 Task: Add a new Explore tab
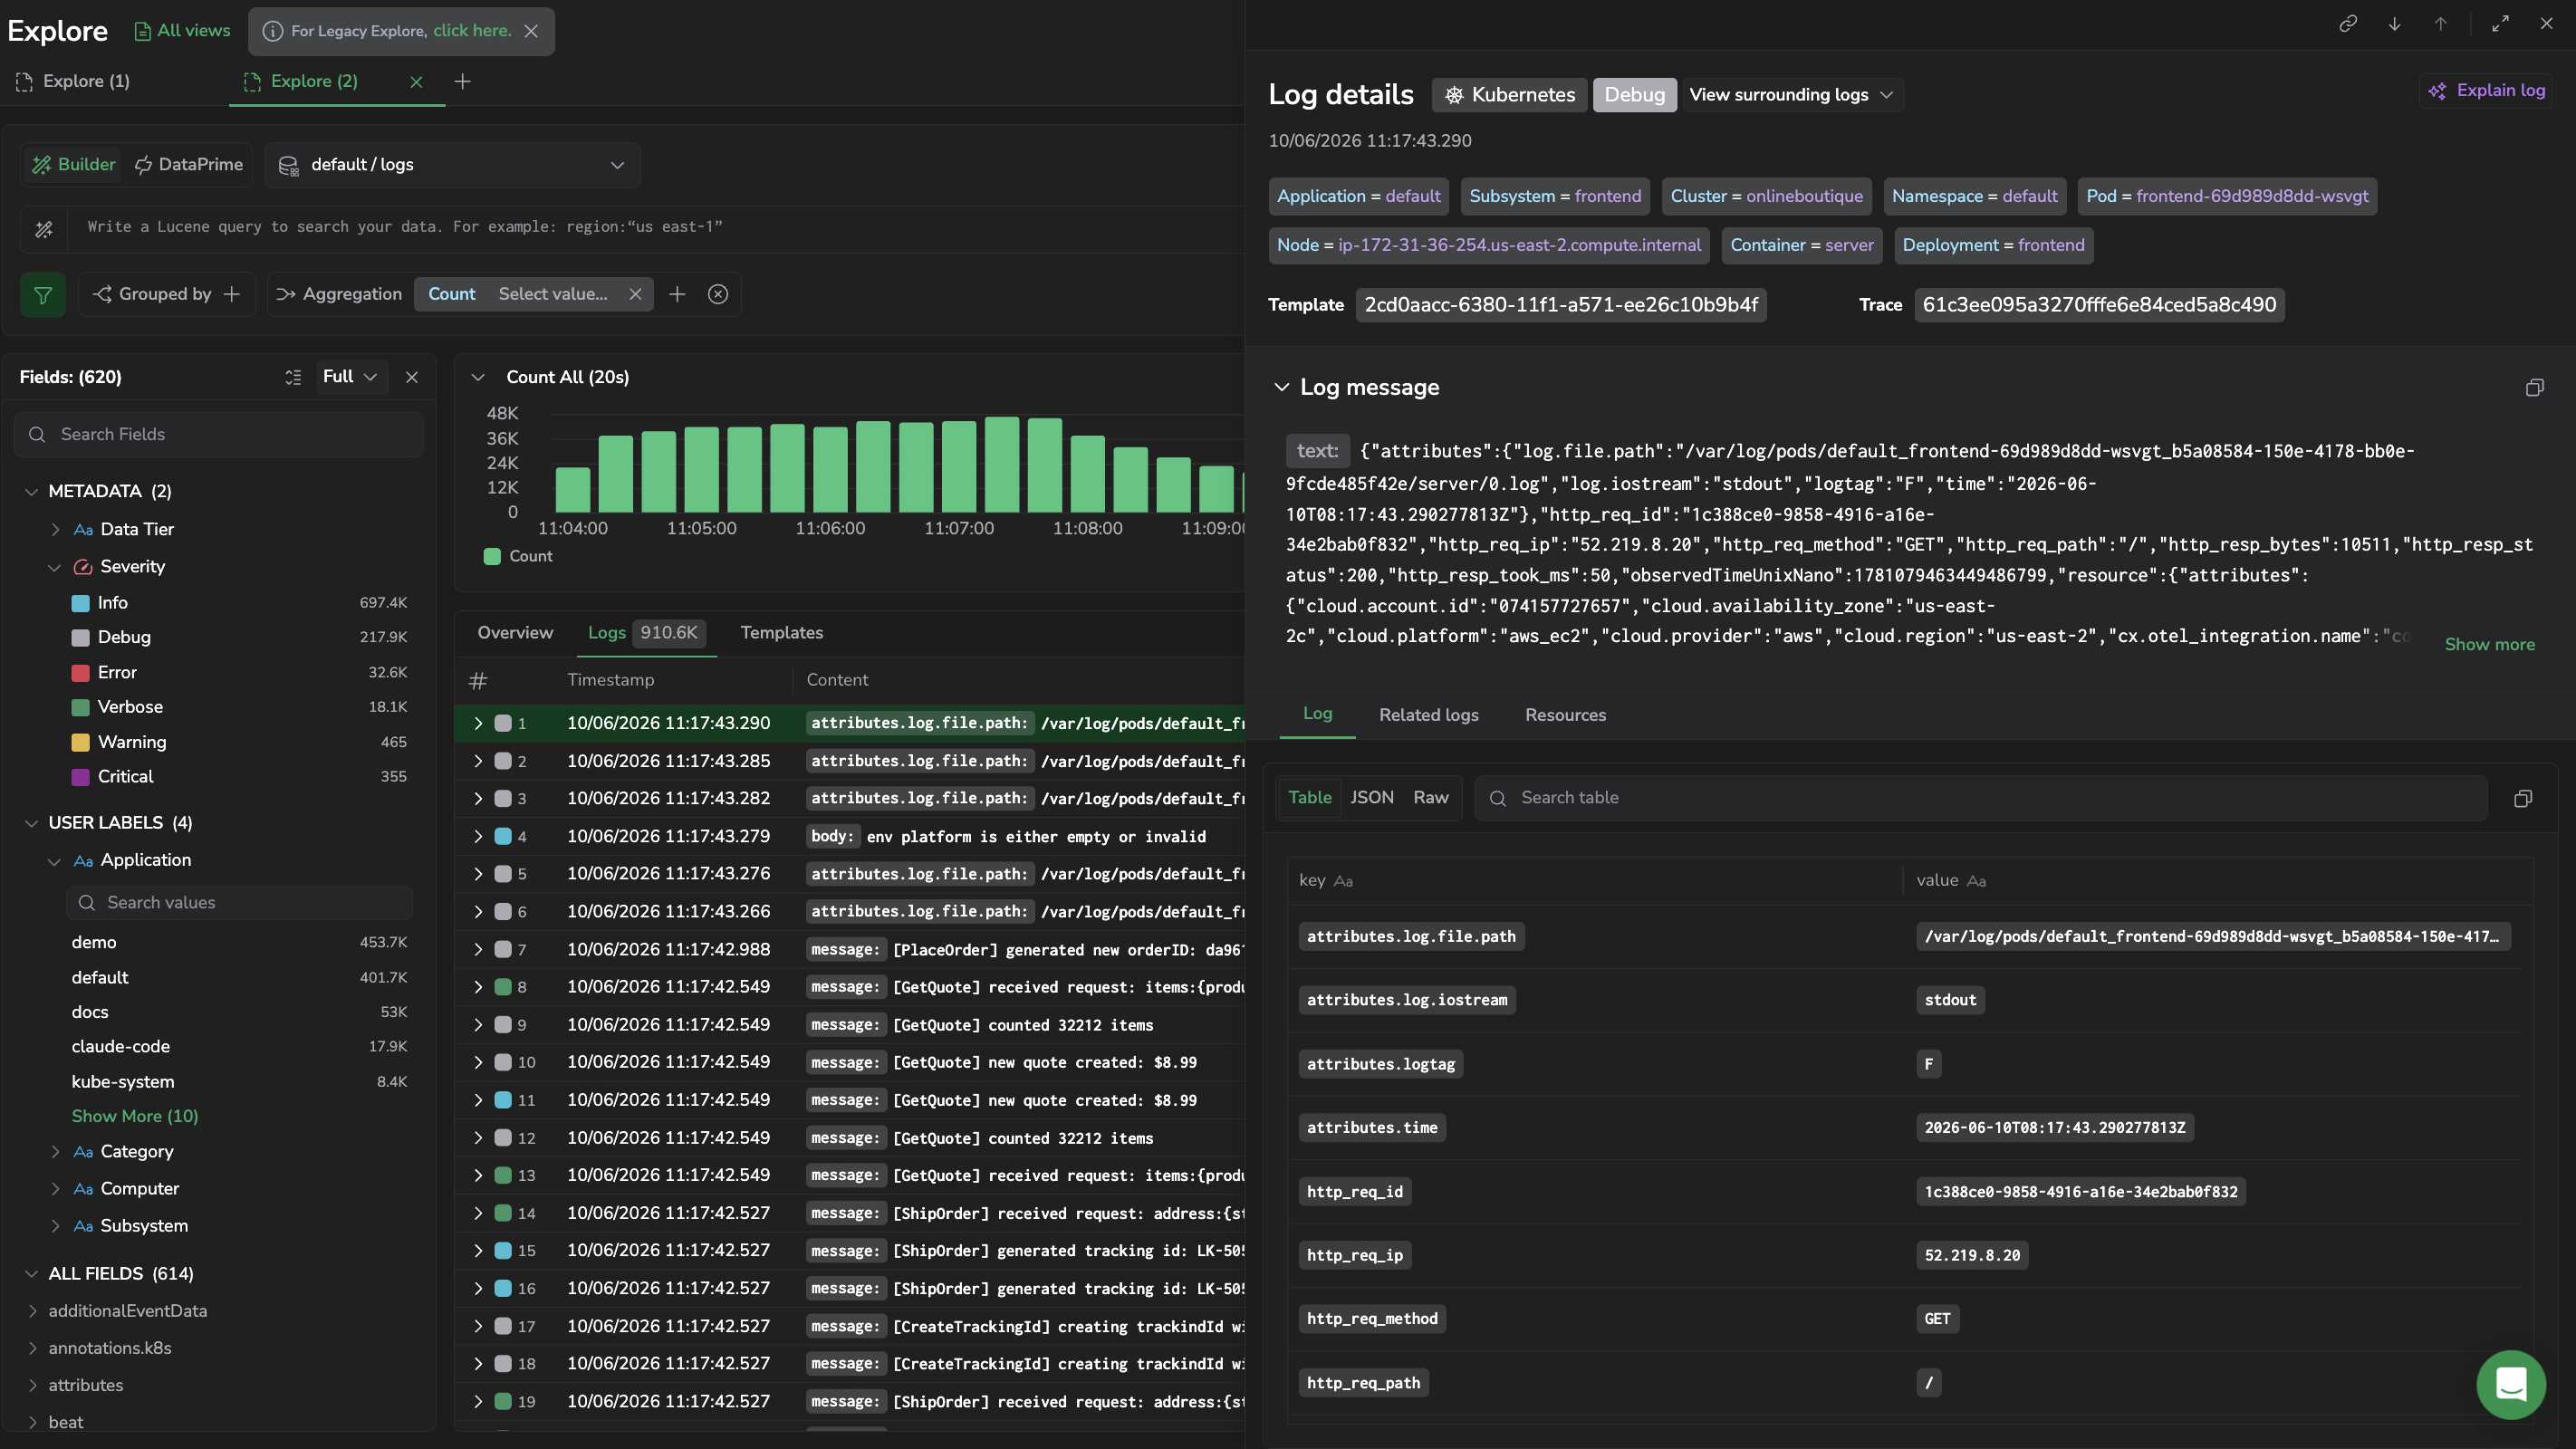coord(462,81)
